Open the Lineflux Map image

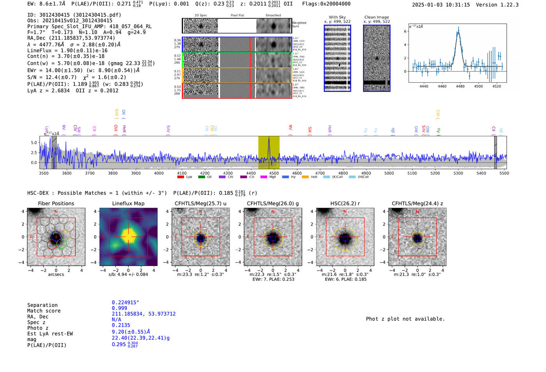tap(128, 237)
